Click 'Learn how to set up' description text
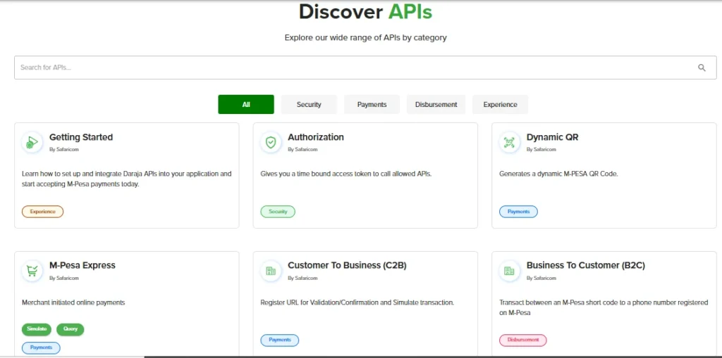The height and width of the screenshot is (358, 722). 127,179
